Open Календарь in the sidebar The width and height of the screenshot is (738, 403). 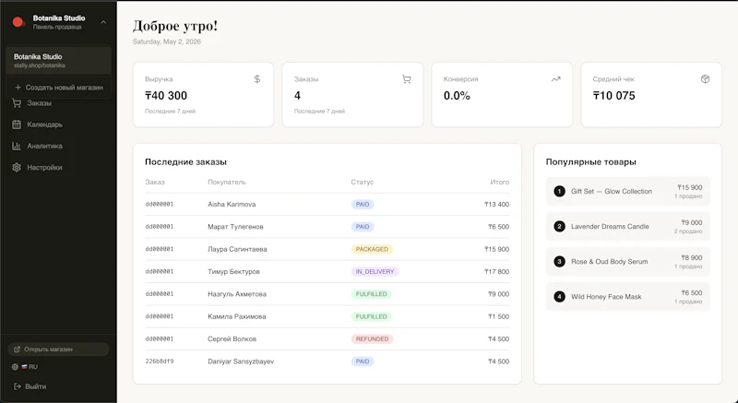point(44,124)
